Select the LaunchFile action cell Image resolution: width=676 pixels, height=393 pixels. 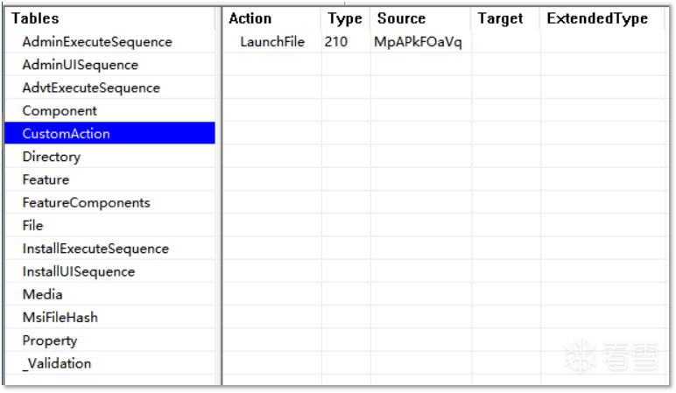[x=272, y=42]
